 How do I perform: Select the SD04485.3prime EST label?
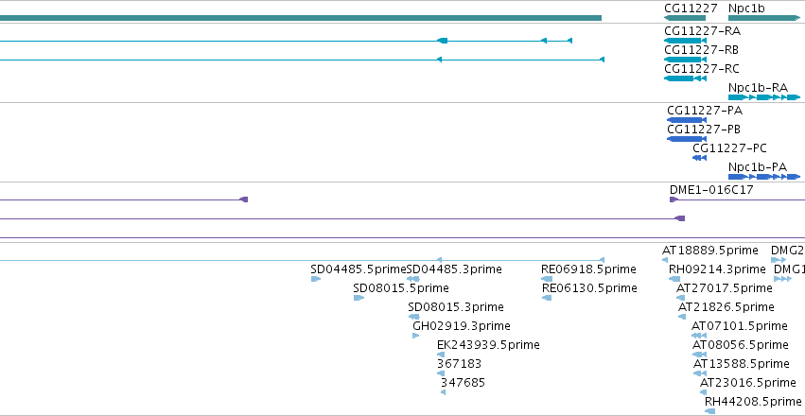(454, 269)
